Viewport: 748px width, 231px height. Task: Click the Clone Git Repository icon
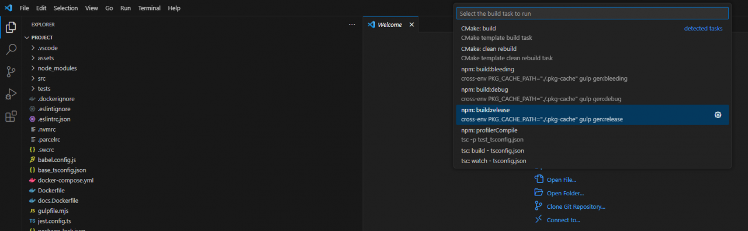(539, 206)
